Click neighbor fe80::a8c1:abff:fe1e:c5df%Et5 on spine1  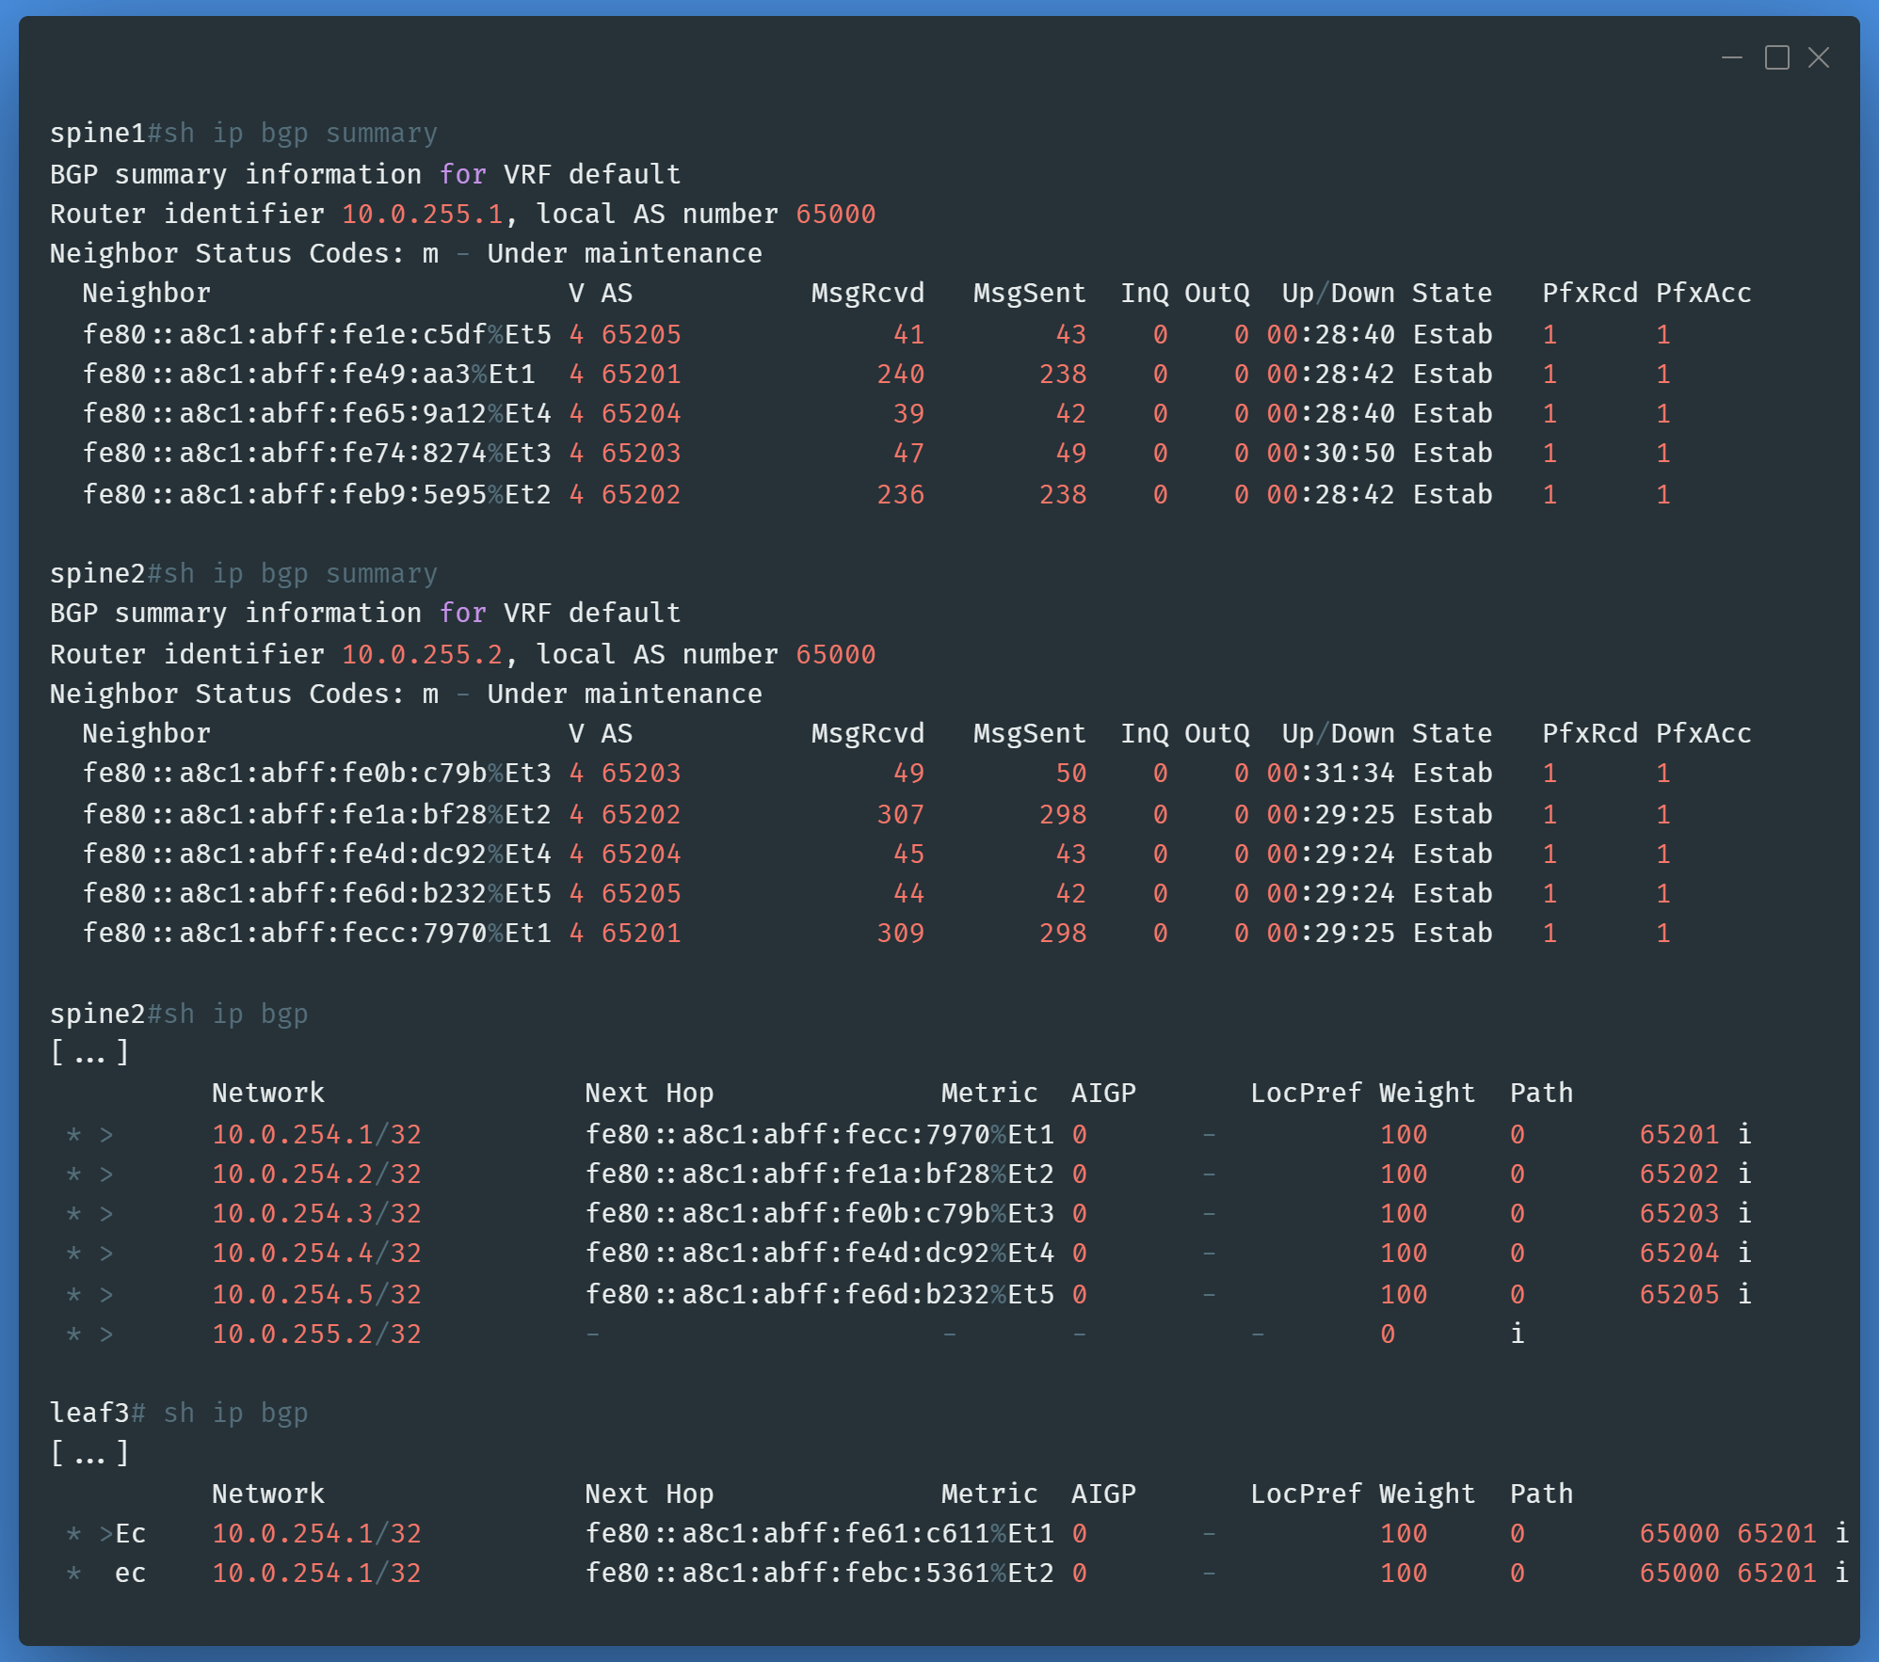click(316, 335)
